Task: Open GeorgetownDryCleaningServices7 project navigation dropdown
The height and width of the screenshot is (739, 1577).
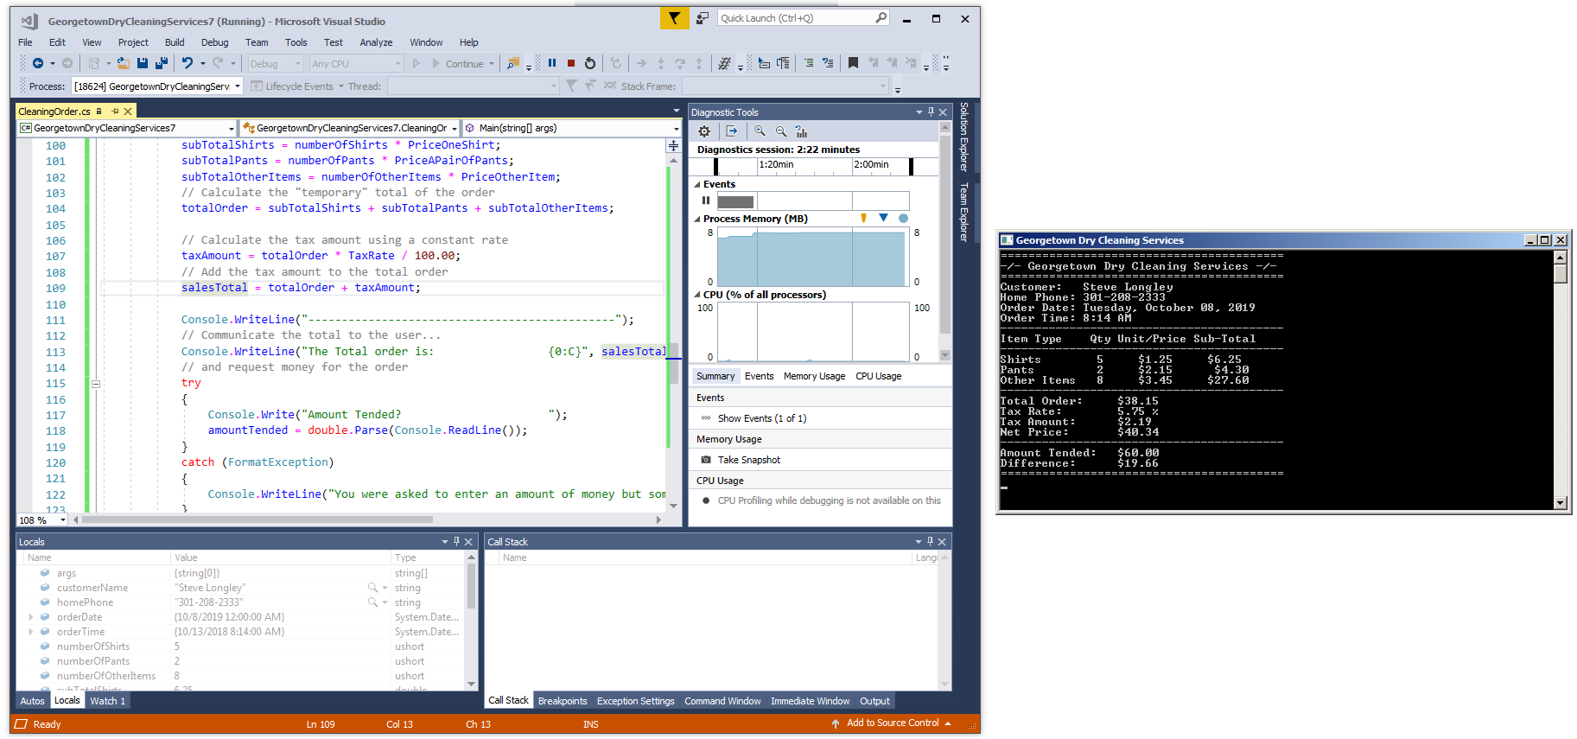Action: point(127,128)
